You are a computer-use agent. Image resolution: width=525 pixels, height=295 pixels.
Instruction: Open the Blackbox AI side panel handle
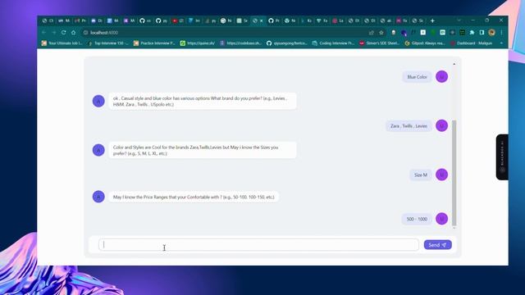point(502,157)
